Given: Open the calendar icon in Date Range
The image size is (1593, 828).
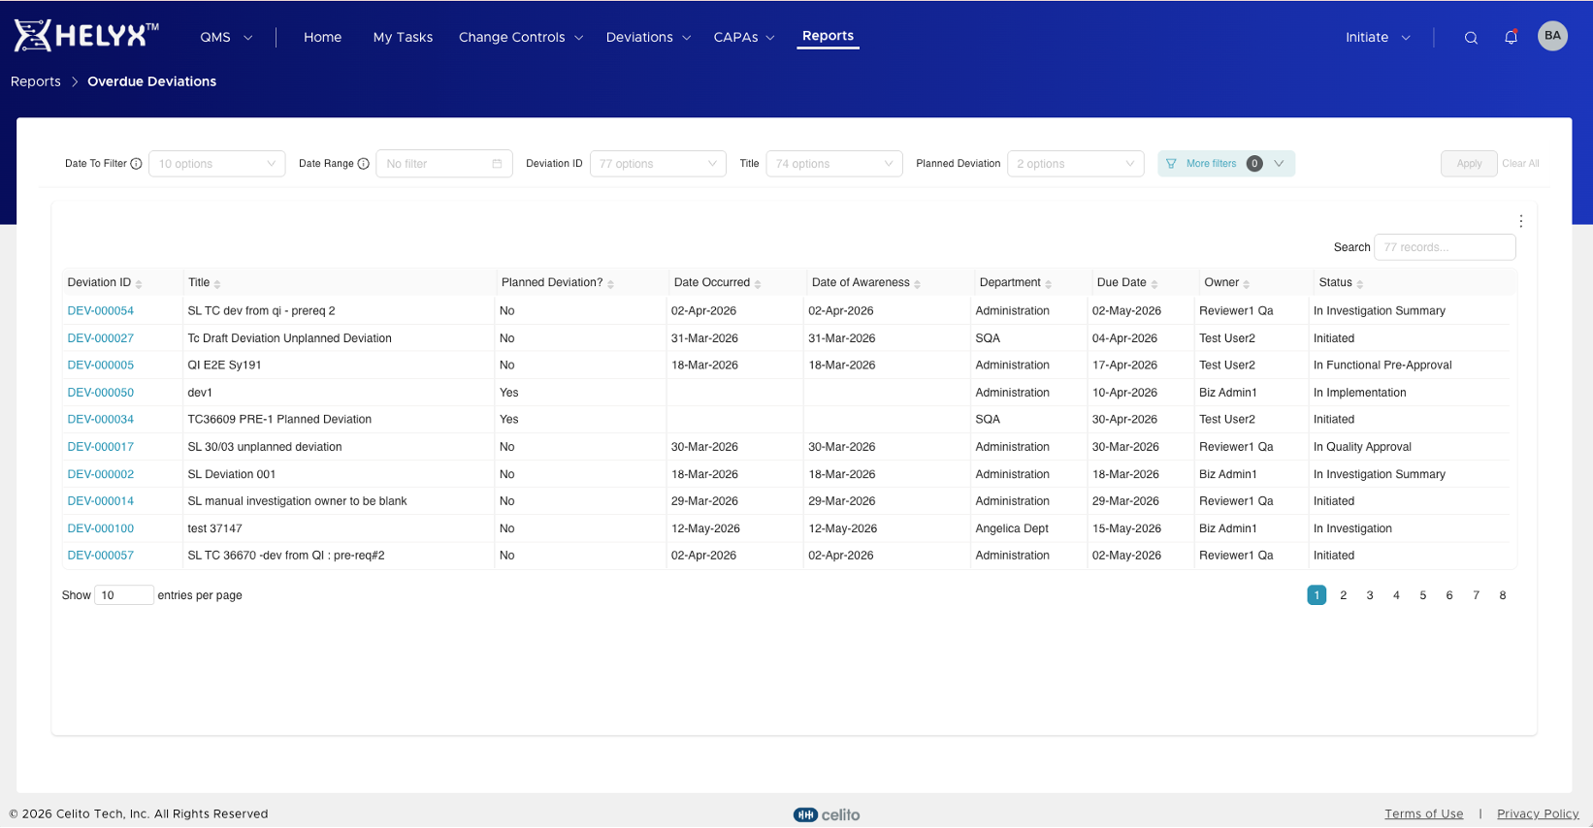Looking at the screenshot, I should tap(497, 164).
